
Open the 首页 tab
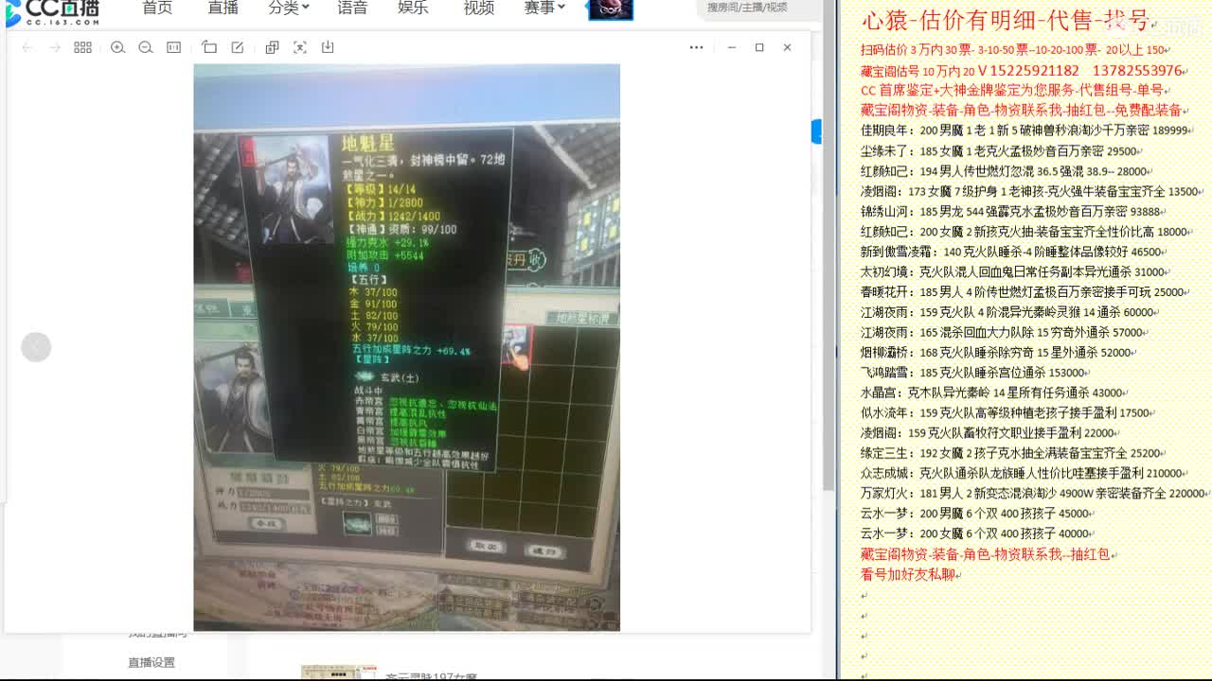(x=157, y=8)
